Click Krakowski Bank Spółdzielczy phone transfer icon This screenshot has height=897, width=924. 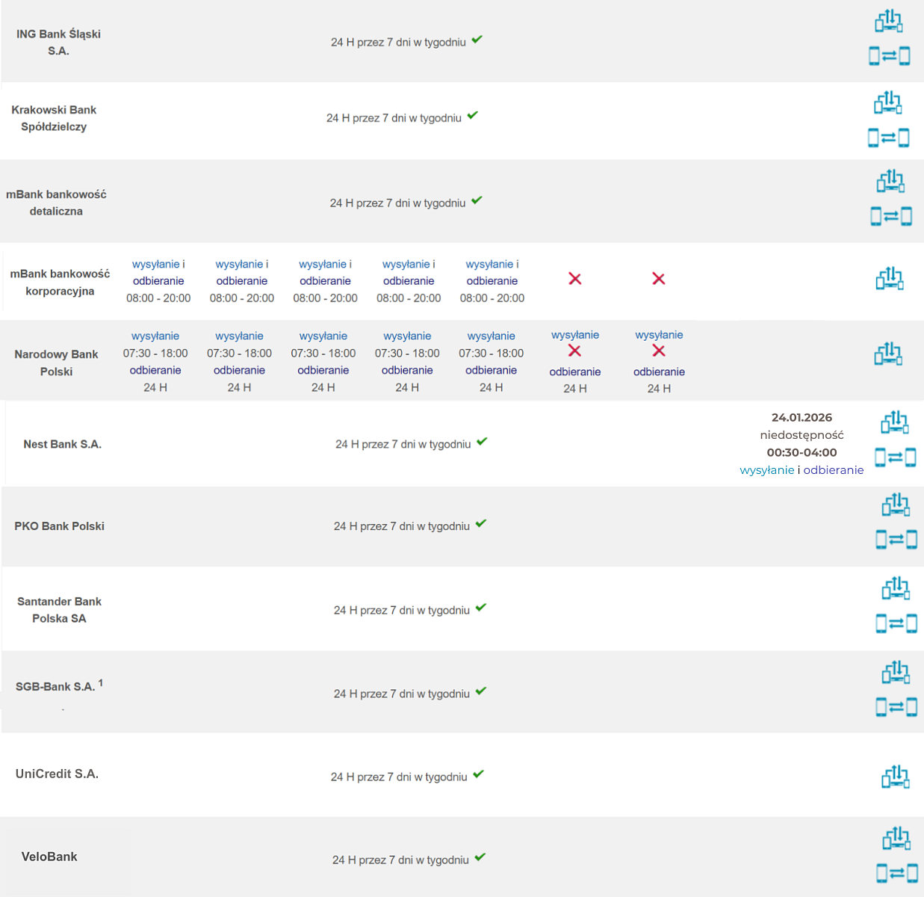click(888, 138)
